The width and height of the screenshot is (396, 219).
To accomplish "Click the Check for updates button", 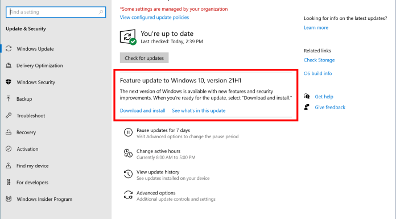I will point(144,58).
